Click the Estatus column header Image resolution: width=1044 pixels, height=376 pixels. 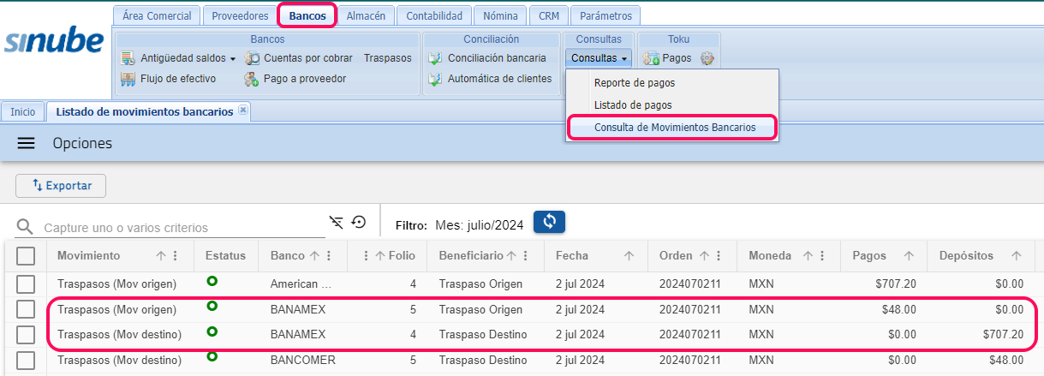pyautogui.click(x=225, y=255)
